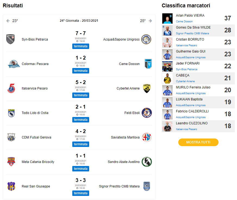Screen dimensions: 237x200
Task: Go to previous matchday using left arrow
Action: coord(8,21)
